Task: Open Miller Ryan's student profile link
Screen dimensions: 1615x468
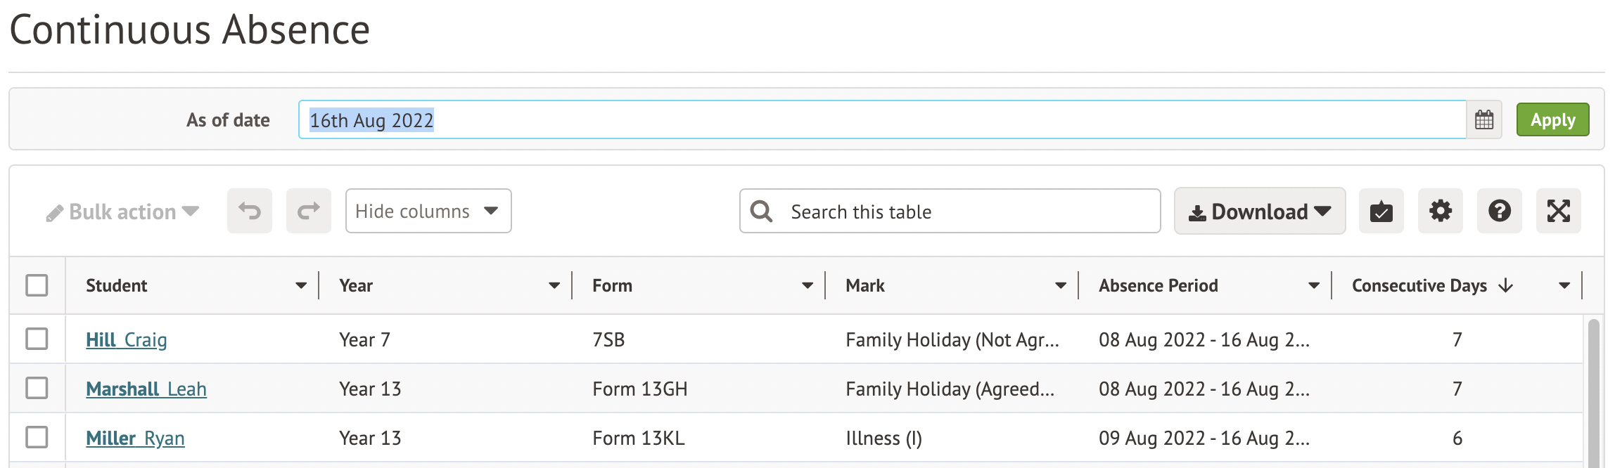Action: tap(135, 438)
